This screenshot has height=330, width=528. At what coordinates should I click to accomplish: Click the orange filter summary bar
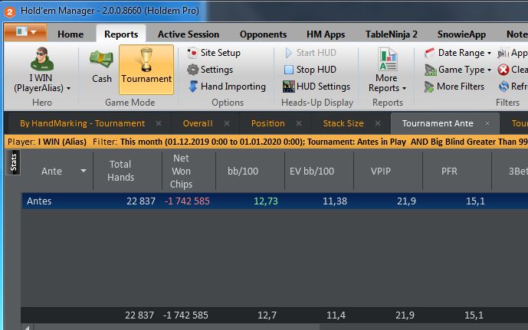266,142
